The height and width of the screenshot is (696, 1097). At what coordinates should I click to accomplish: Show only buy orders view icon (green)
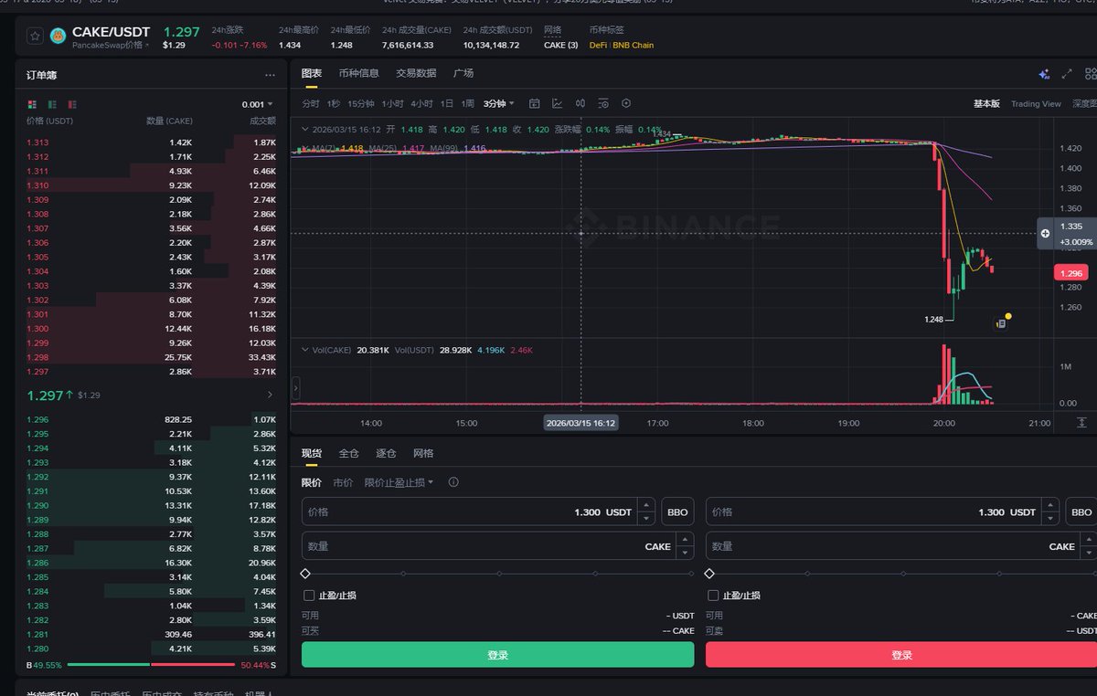pyautogui.click(x=52, y=104)
